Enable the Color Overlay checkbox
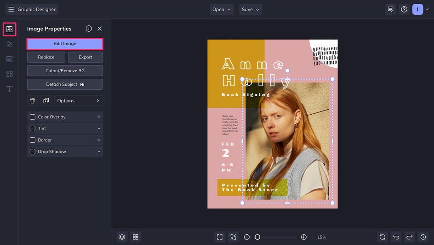Screen dimensions: 434x245 click(x=33, y=117)
